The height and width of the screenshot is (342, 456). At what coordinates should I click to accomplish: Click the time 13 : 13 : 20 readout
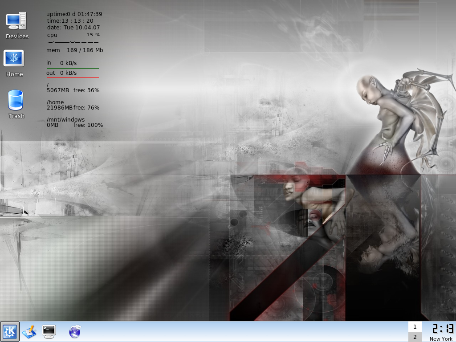pos(70,20)
